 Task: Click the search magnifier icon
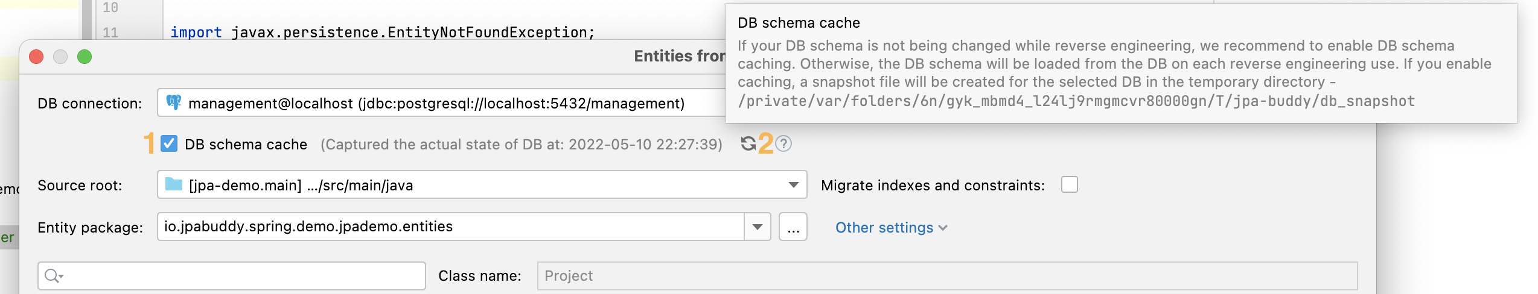point(53,276)
